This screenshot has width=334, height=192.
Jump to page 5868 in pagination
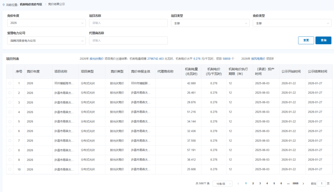pyautogui.click(x=295, y=183)
